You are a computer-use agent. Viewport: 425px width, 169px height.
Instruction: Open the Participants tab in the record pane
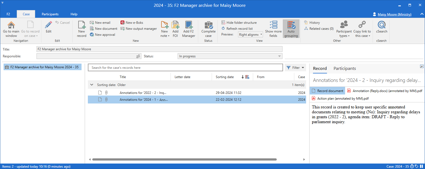(345, 69)
